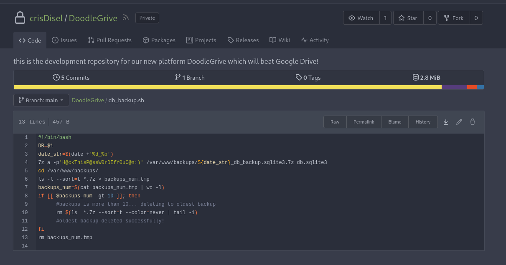View the 1 Branch list
This screenshot has width=506, height=265.
pos(190,78)
